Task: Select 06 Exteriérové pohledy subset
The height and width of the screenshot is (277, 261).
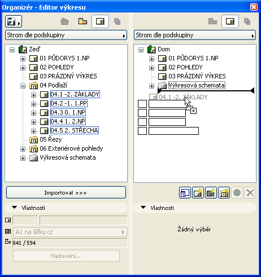Action: (x=71, y=148)
